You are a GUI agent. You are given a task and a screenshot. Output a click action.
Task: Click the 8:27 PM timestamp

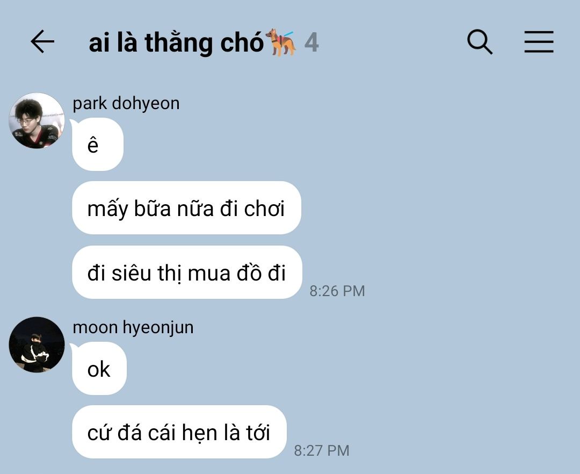point(322,451)
